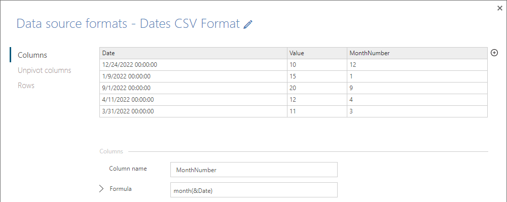507x202 pixels.
Task: Expand the Formula chevron arrow
Action: [101, 189]
